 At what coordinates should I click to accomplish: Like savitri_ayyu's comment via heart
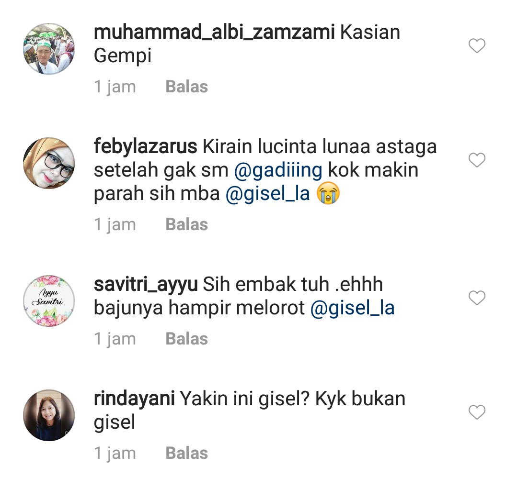(477, 298)
